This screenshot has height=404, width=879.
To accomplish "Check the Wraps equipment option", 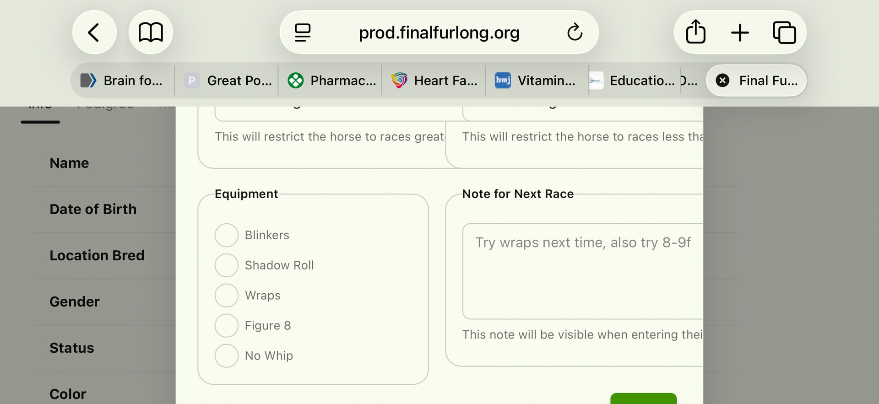I will 227,296.
